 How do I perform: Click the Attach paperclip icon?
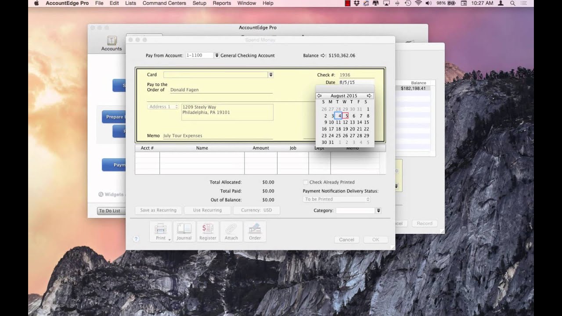click(231, 231)
